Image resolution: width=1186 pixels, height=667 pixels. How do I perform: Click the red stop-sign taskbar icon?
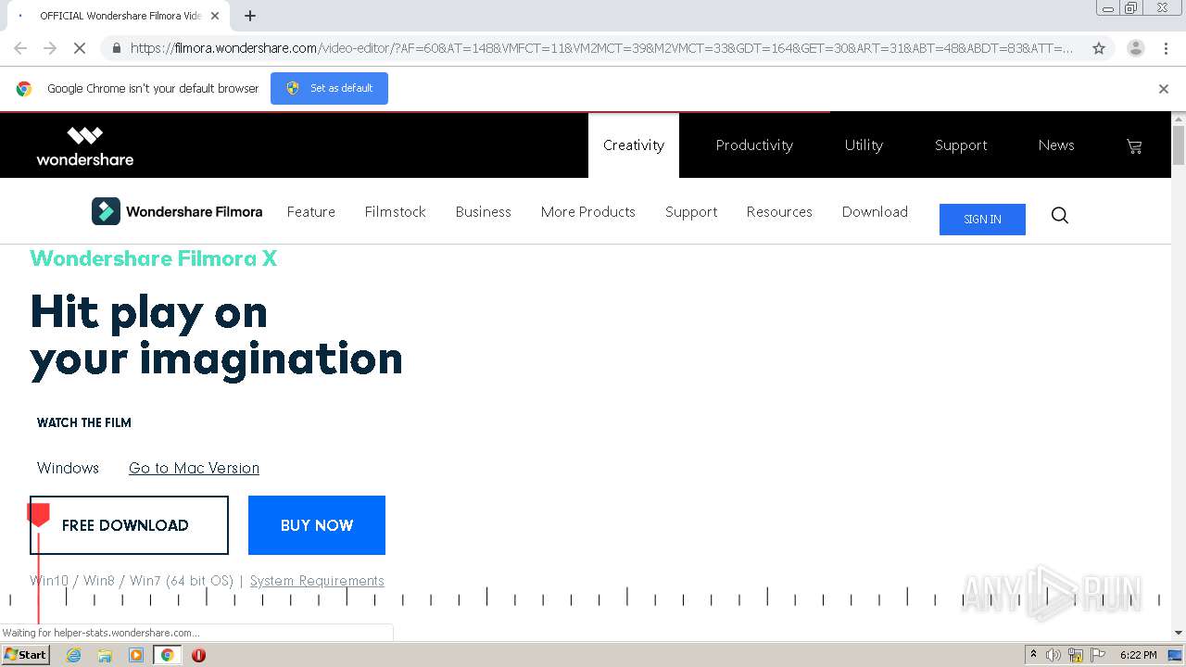click(x=198, y=655)
